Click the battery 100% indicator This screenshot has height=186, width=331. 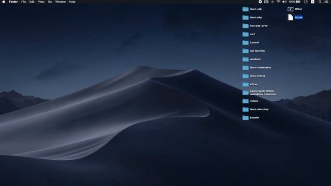[x=294, y=2]
